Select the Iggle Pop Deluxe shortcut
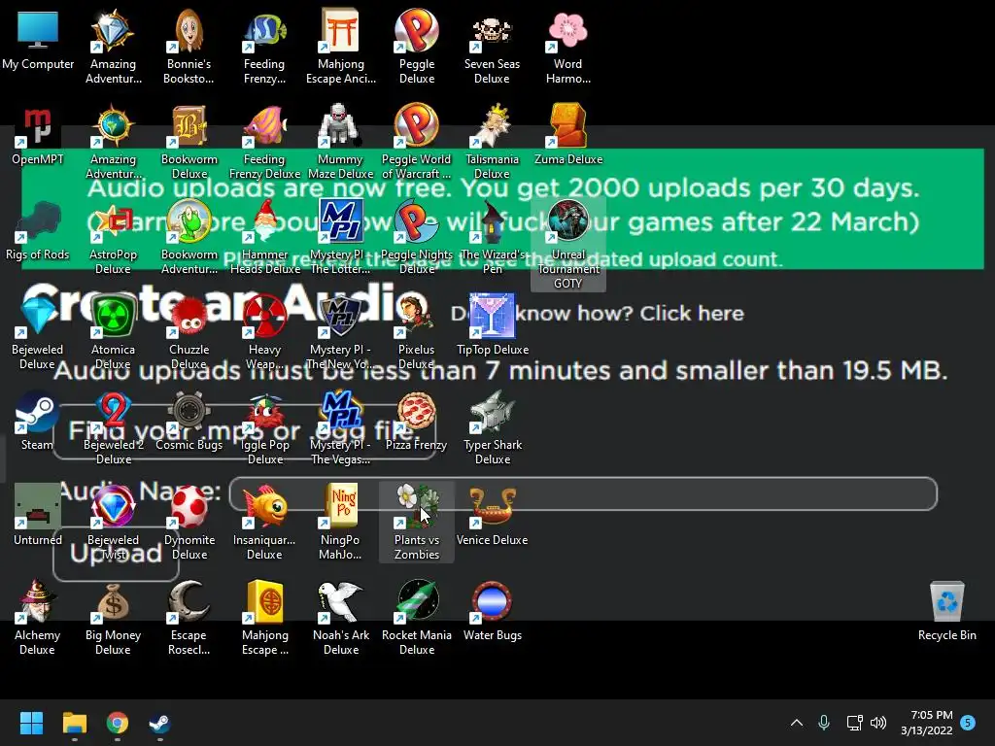This screenshot has height=746, width=995. click(264, 428)
